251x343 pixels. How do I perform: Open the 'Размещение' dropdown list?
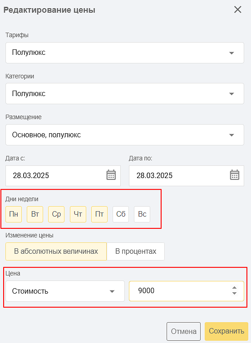pyautogui.click(x=125, y=135)
